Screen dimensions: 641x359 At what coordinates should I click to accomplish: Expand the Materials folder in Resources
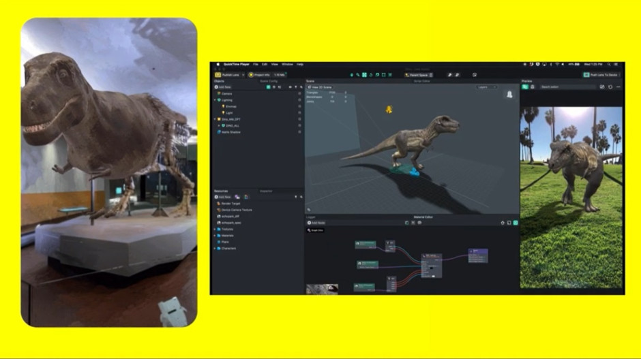[x=215, y=236]
